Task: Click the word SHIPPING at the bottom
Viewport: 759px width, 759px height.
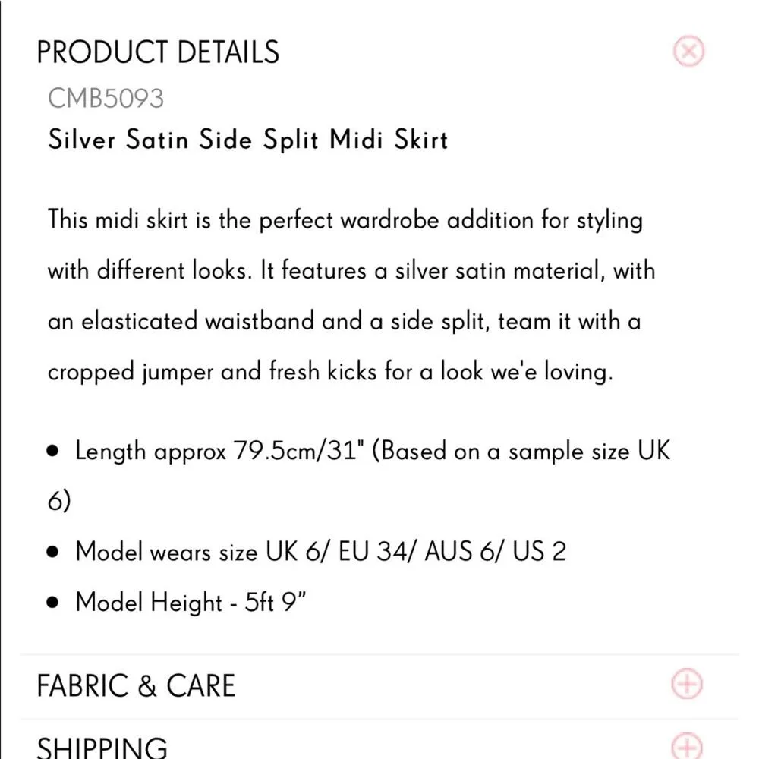Action: point(102,745)
